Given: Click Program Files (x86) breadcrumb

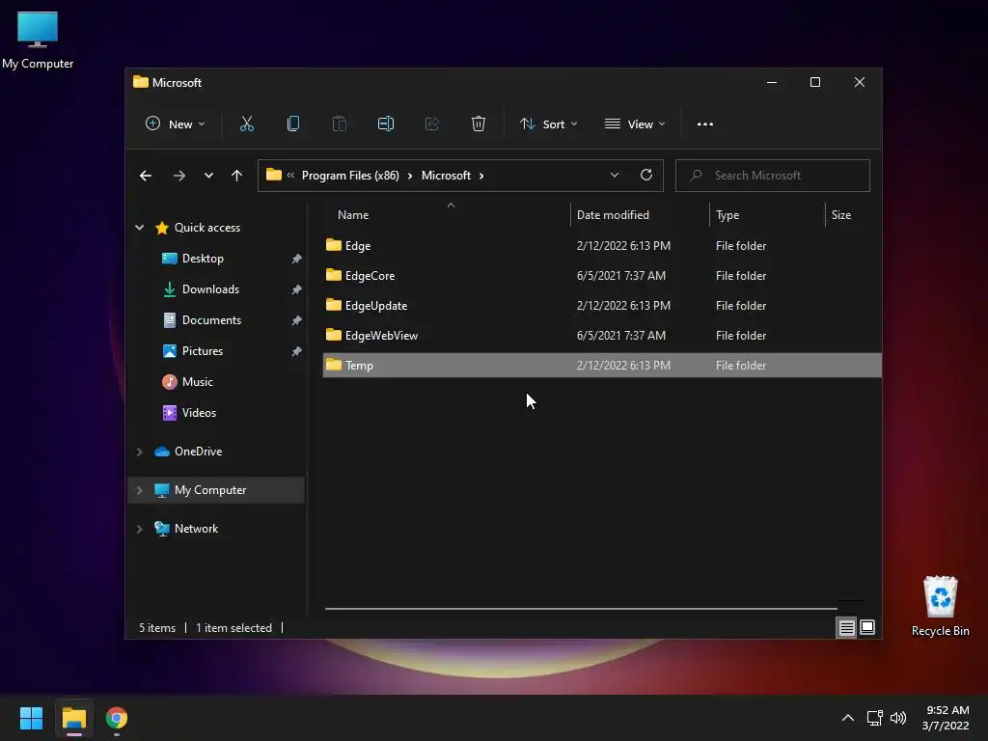Looking at the screenshot, I should click(x=350, y=176).
